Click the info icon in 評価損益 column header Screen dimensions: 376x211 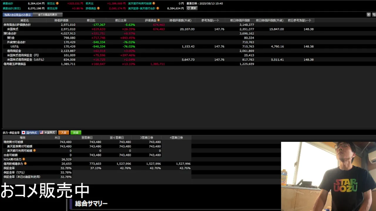(x=159, y=20)
